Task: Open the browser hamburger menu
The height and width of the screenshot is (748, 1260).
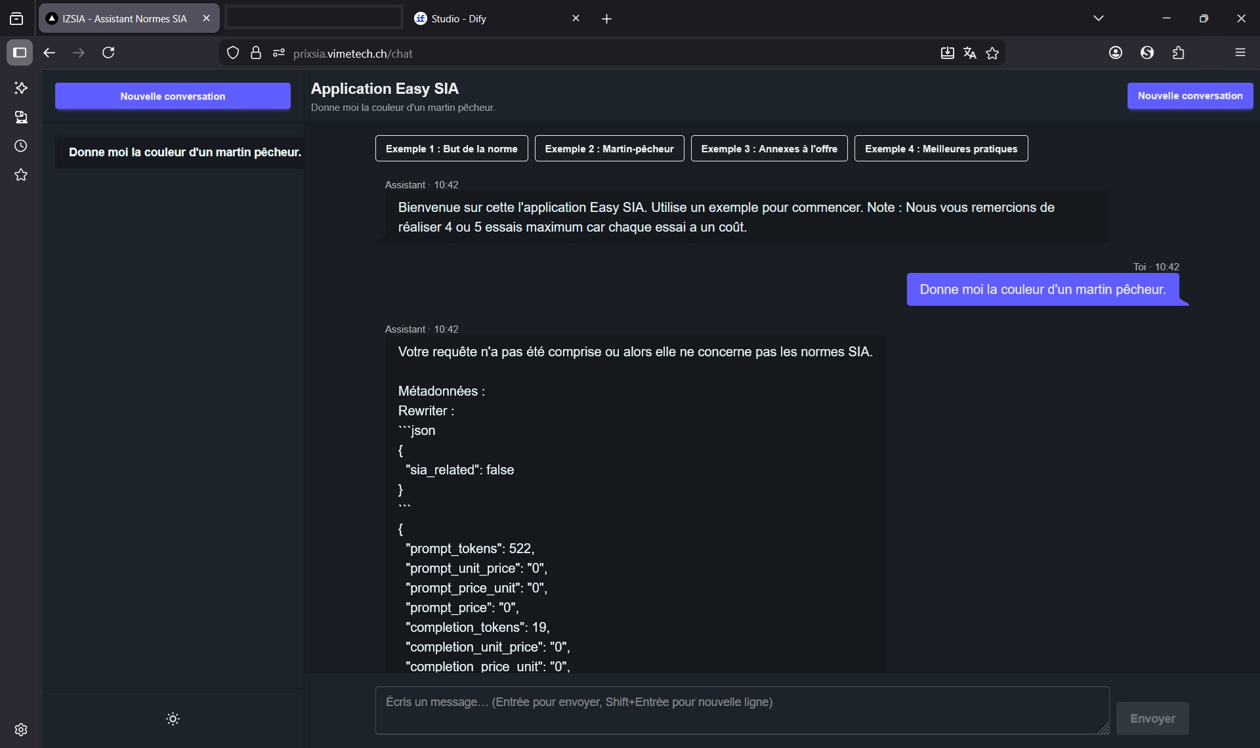Action: 1240,52
